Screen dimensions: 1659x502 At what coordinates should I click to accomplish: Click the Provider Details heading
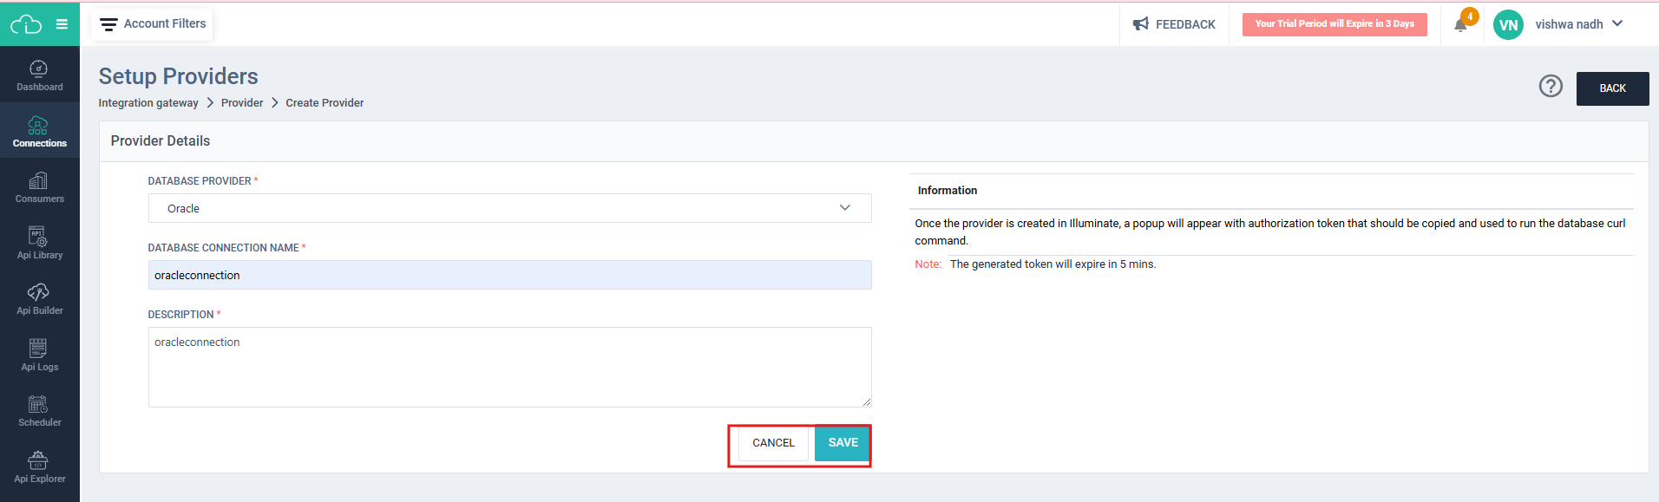click(x=161, y=141)
